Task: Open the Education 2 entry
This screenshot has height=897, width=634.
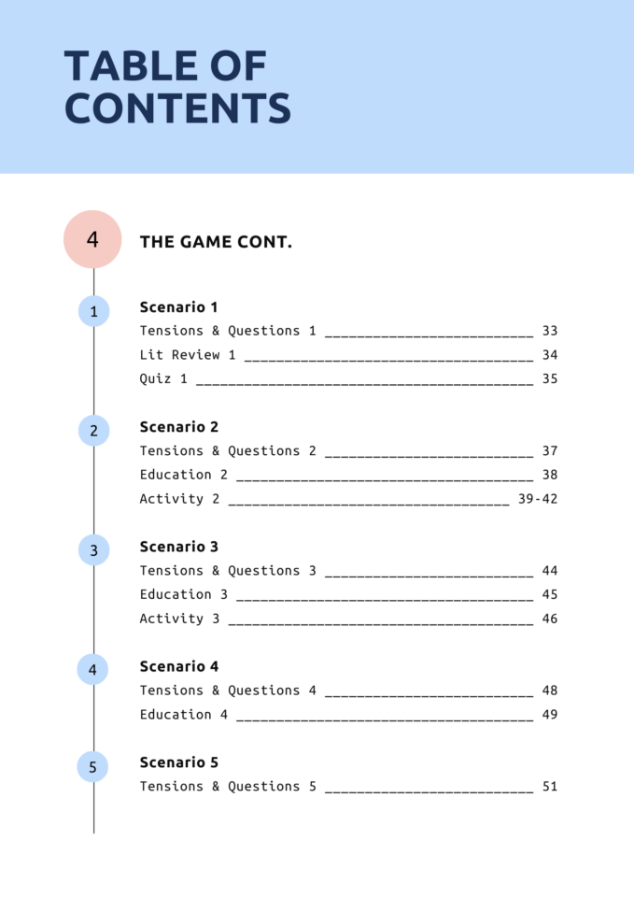Action: tap(348, 475)
